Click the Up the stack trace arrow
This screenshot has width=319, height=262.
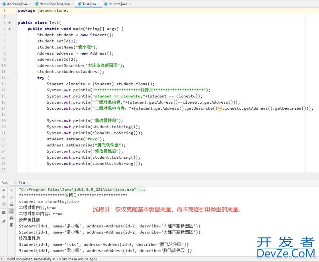[12, 190]
